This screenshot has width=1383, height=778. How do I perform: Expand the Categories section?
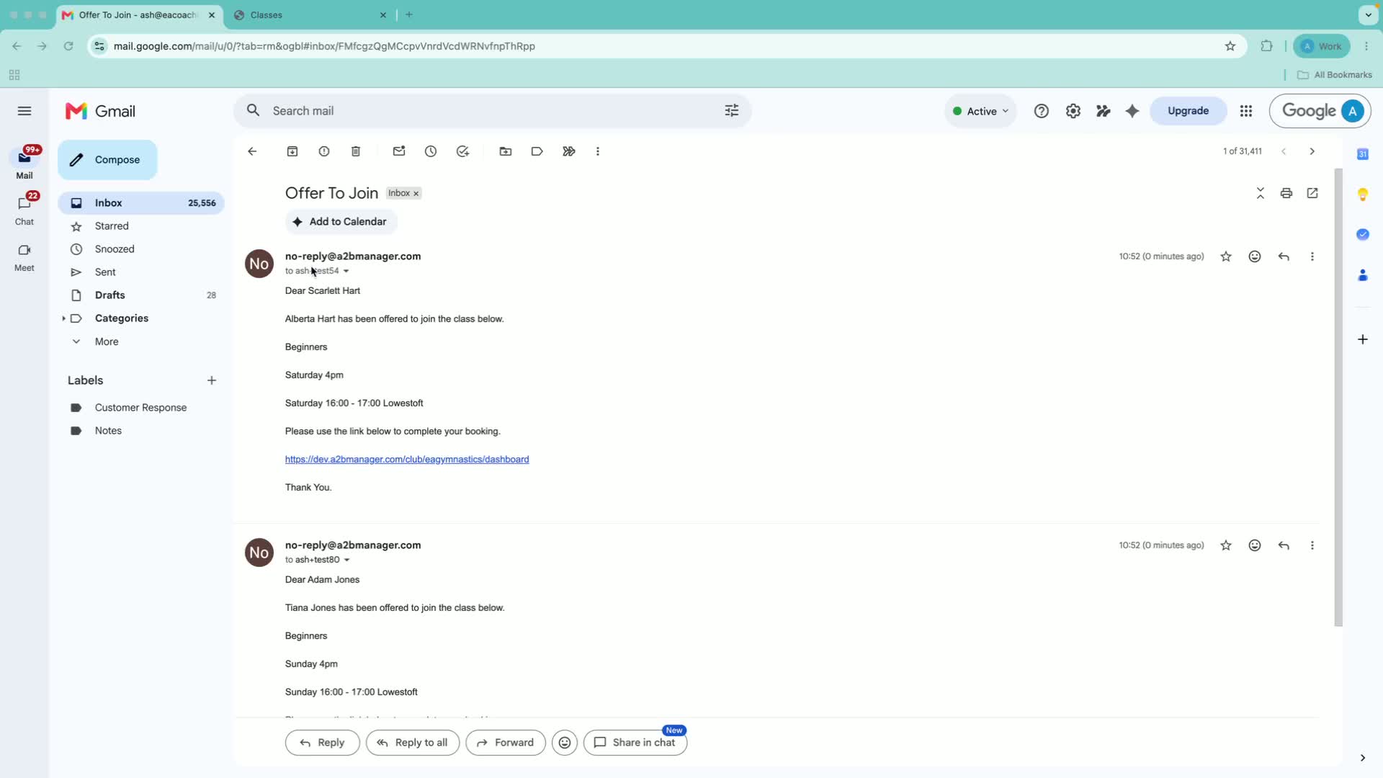click(x=63, y=318)
